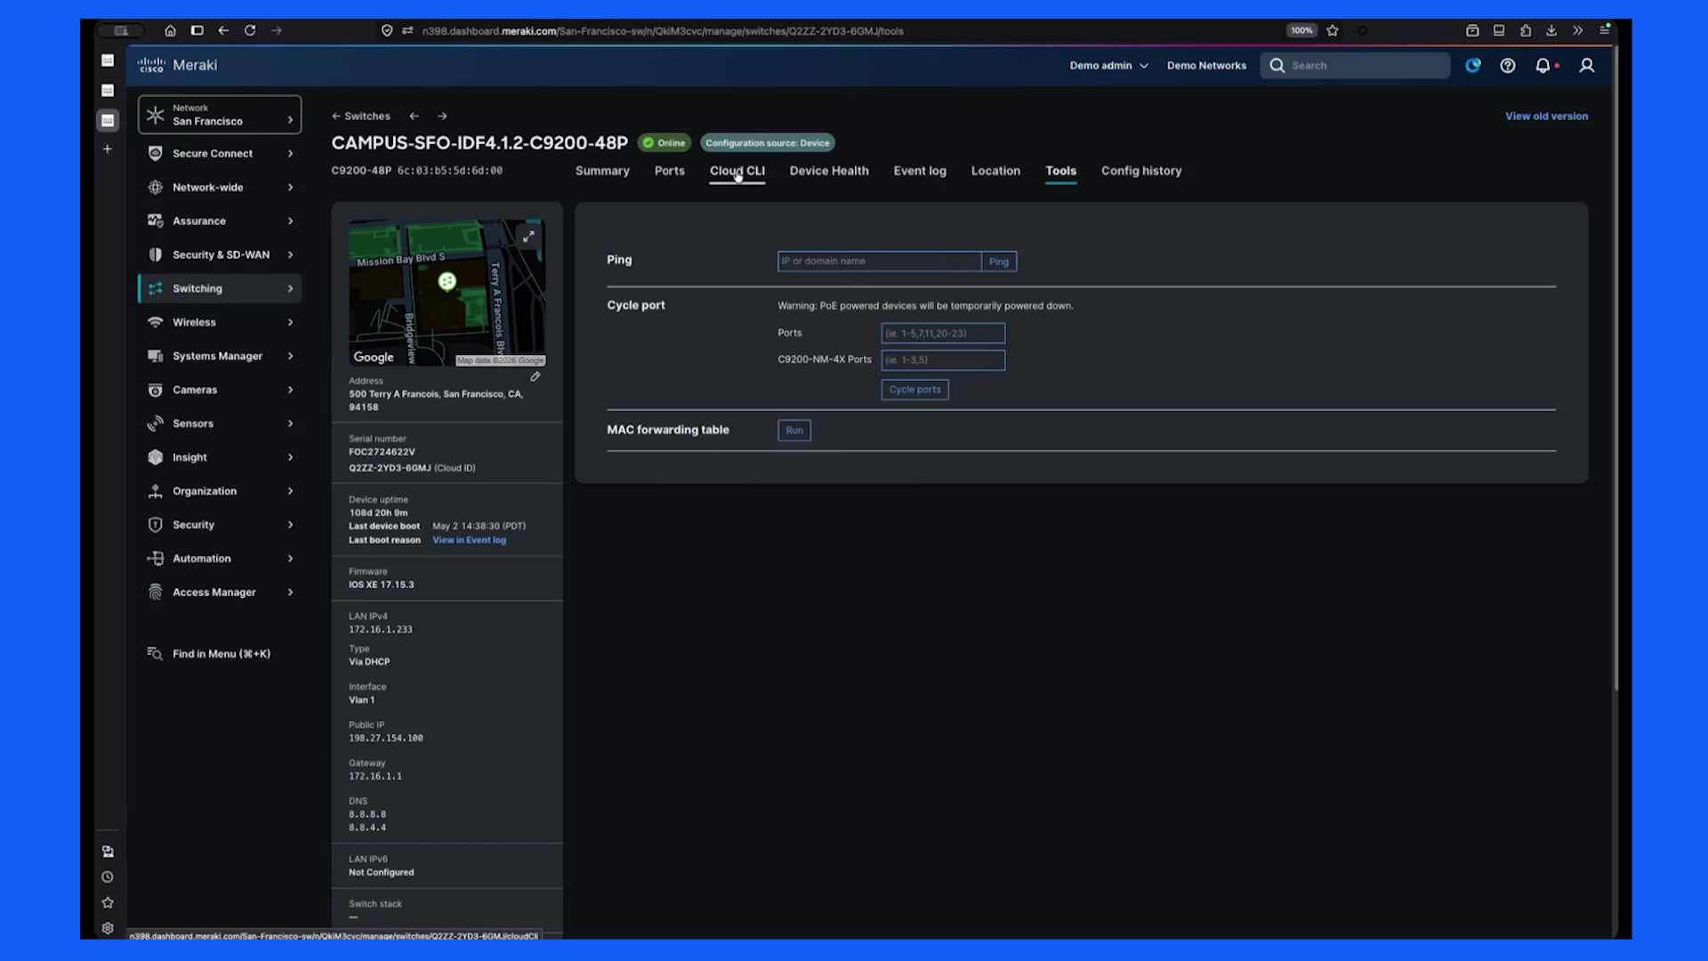Expand the Wireless menu
This screenshot has height=961, width=1708.
220,322
